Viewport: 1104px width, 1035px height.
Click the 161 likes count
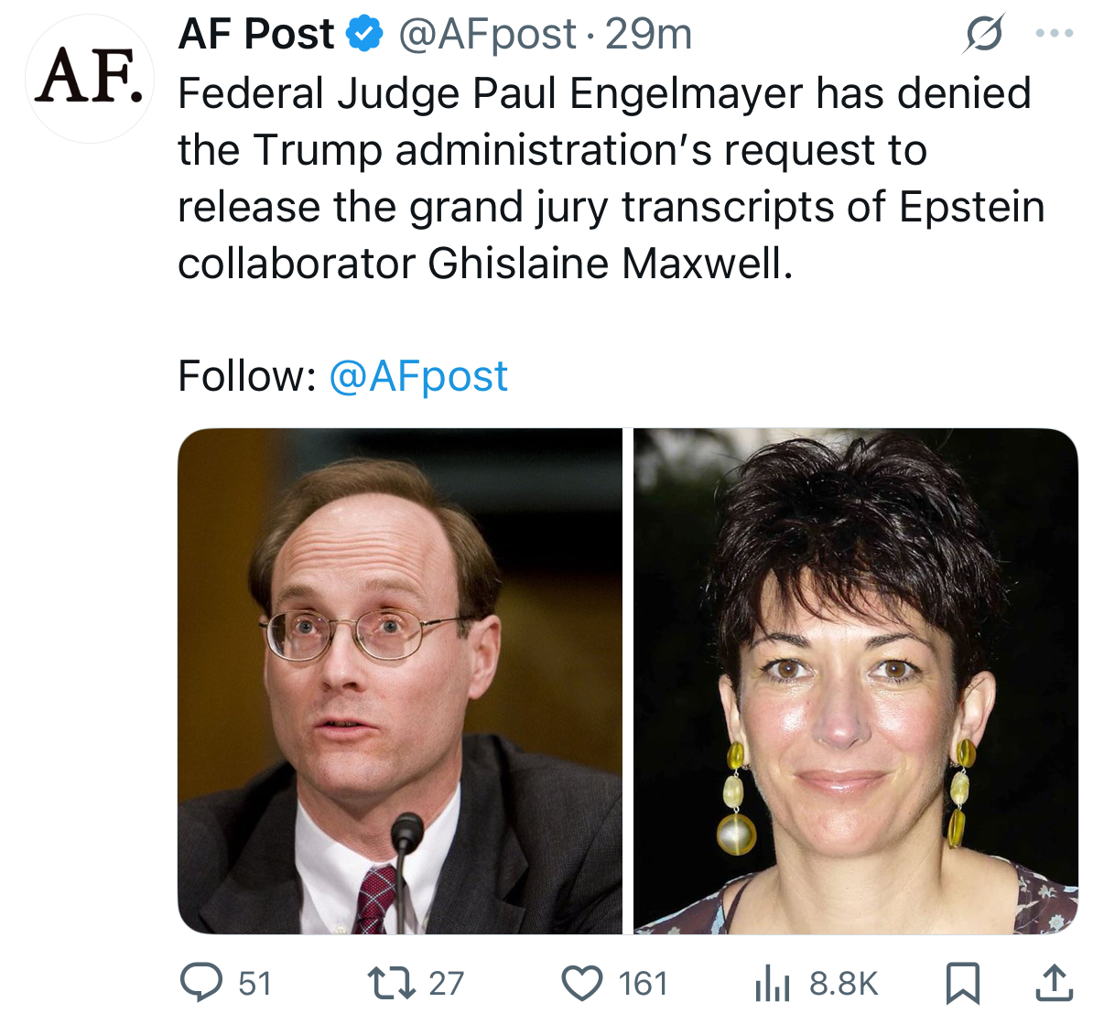click(643, 984)
